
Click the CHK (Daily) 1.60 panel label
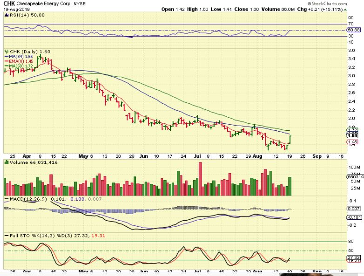point(30,52)
